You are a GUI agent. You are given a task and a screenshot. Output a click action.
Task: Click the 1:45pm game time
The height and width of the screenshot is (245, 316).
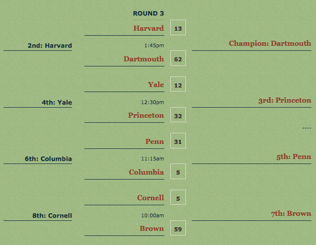click(154, 46)
